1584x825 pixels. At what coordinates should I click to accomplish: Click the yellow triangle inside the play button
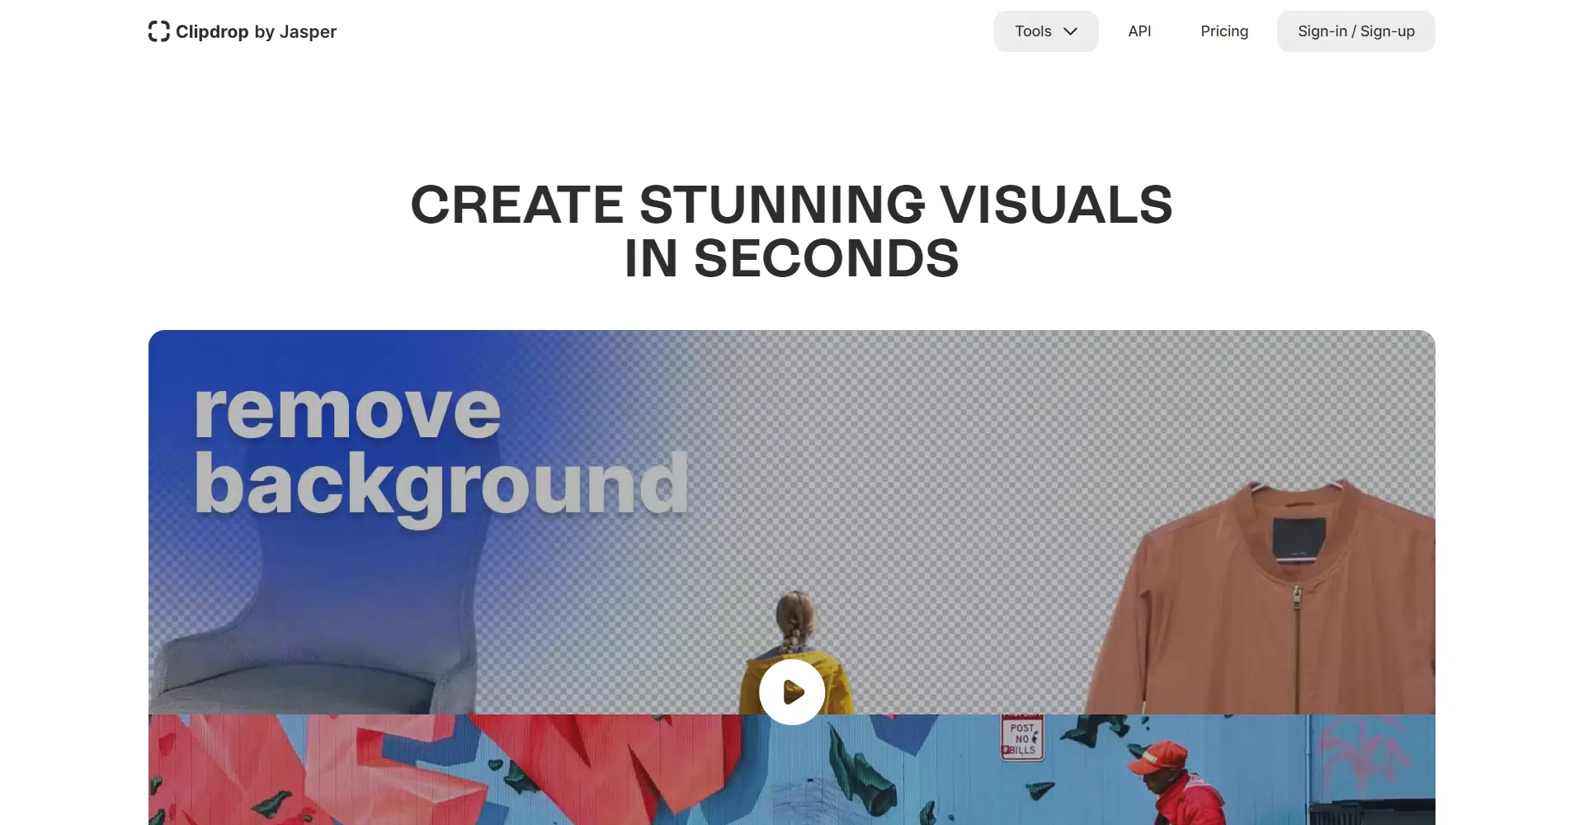click(x=794, y=692)
